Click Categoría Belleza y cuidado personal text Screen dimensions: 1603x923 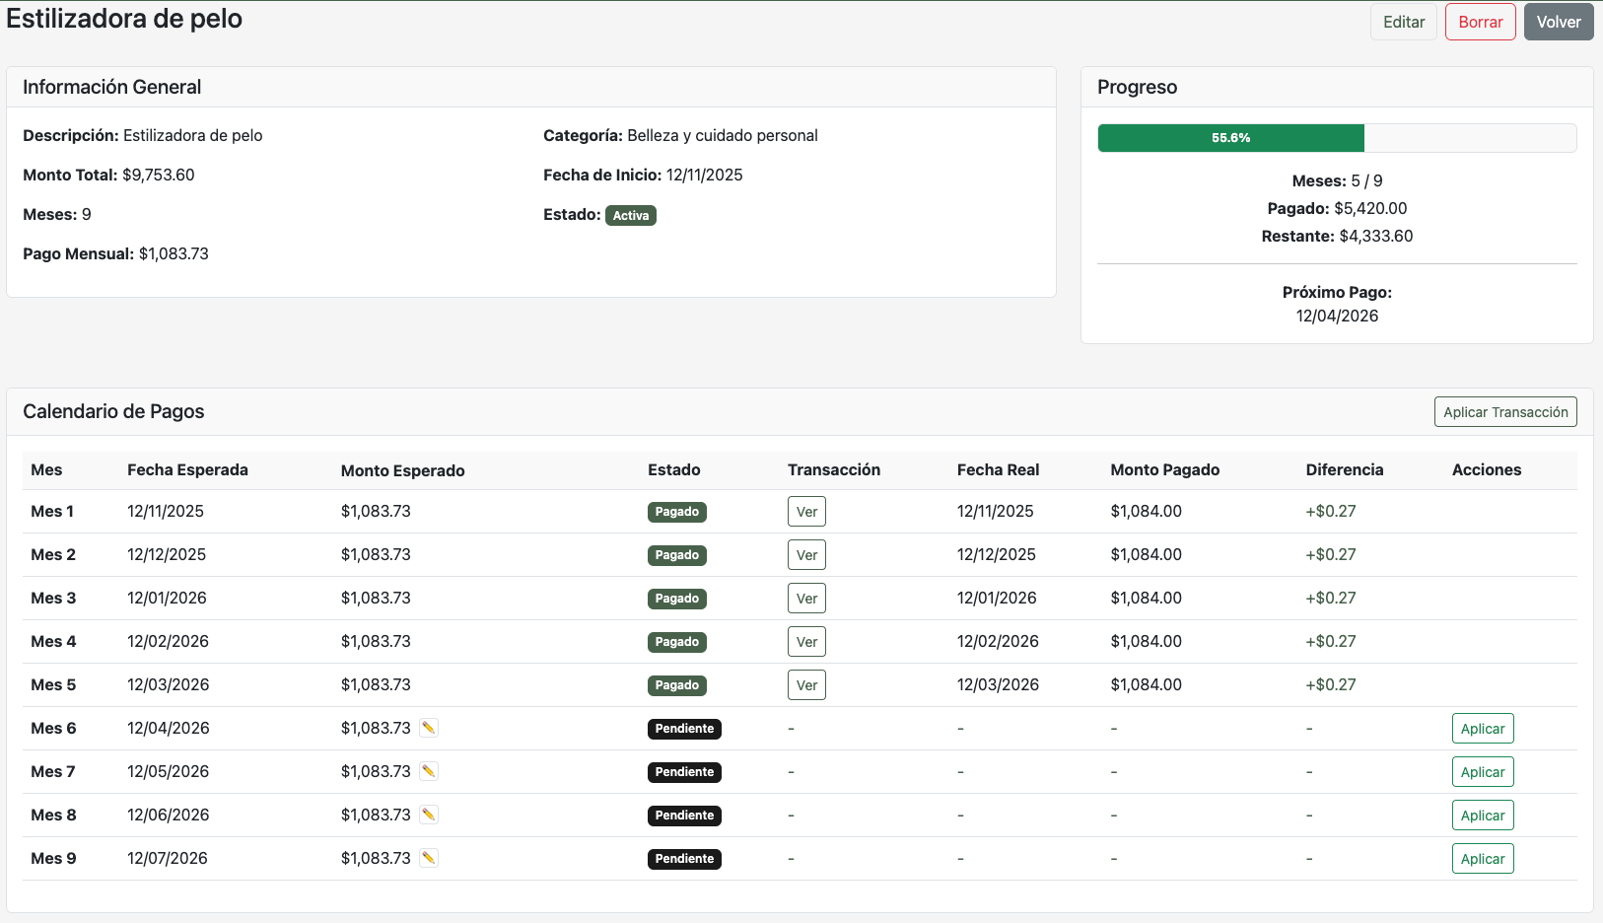click(x=723, y=135)
